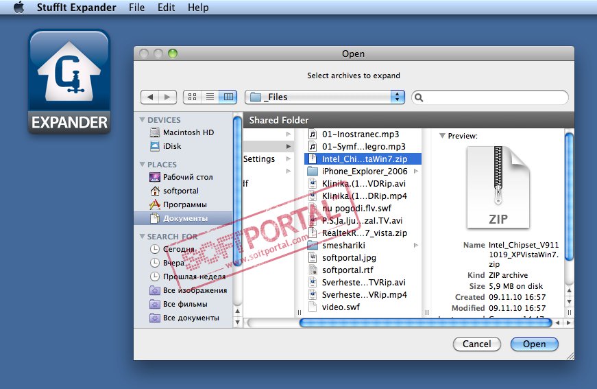Select the Intel_Chi...taWin7.zip archive
597x389 pixels.
[363, 159]
